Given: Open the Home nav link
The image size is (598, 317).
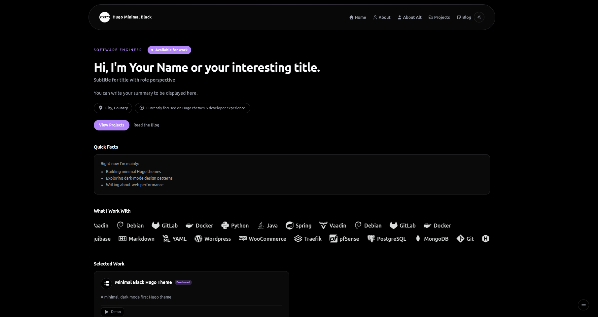Looking at the screenshot, I should pos(358,18).
